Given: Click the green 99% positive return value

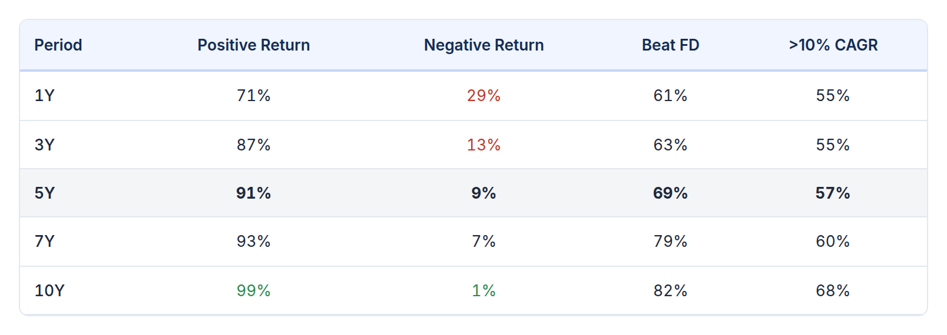Looking at the screenshot, I should tap(253, 291).
